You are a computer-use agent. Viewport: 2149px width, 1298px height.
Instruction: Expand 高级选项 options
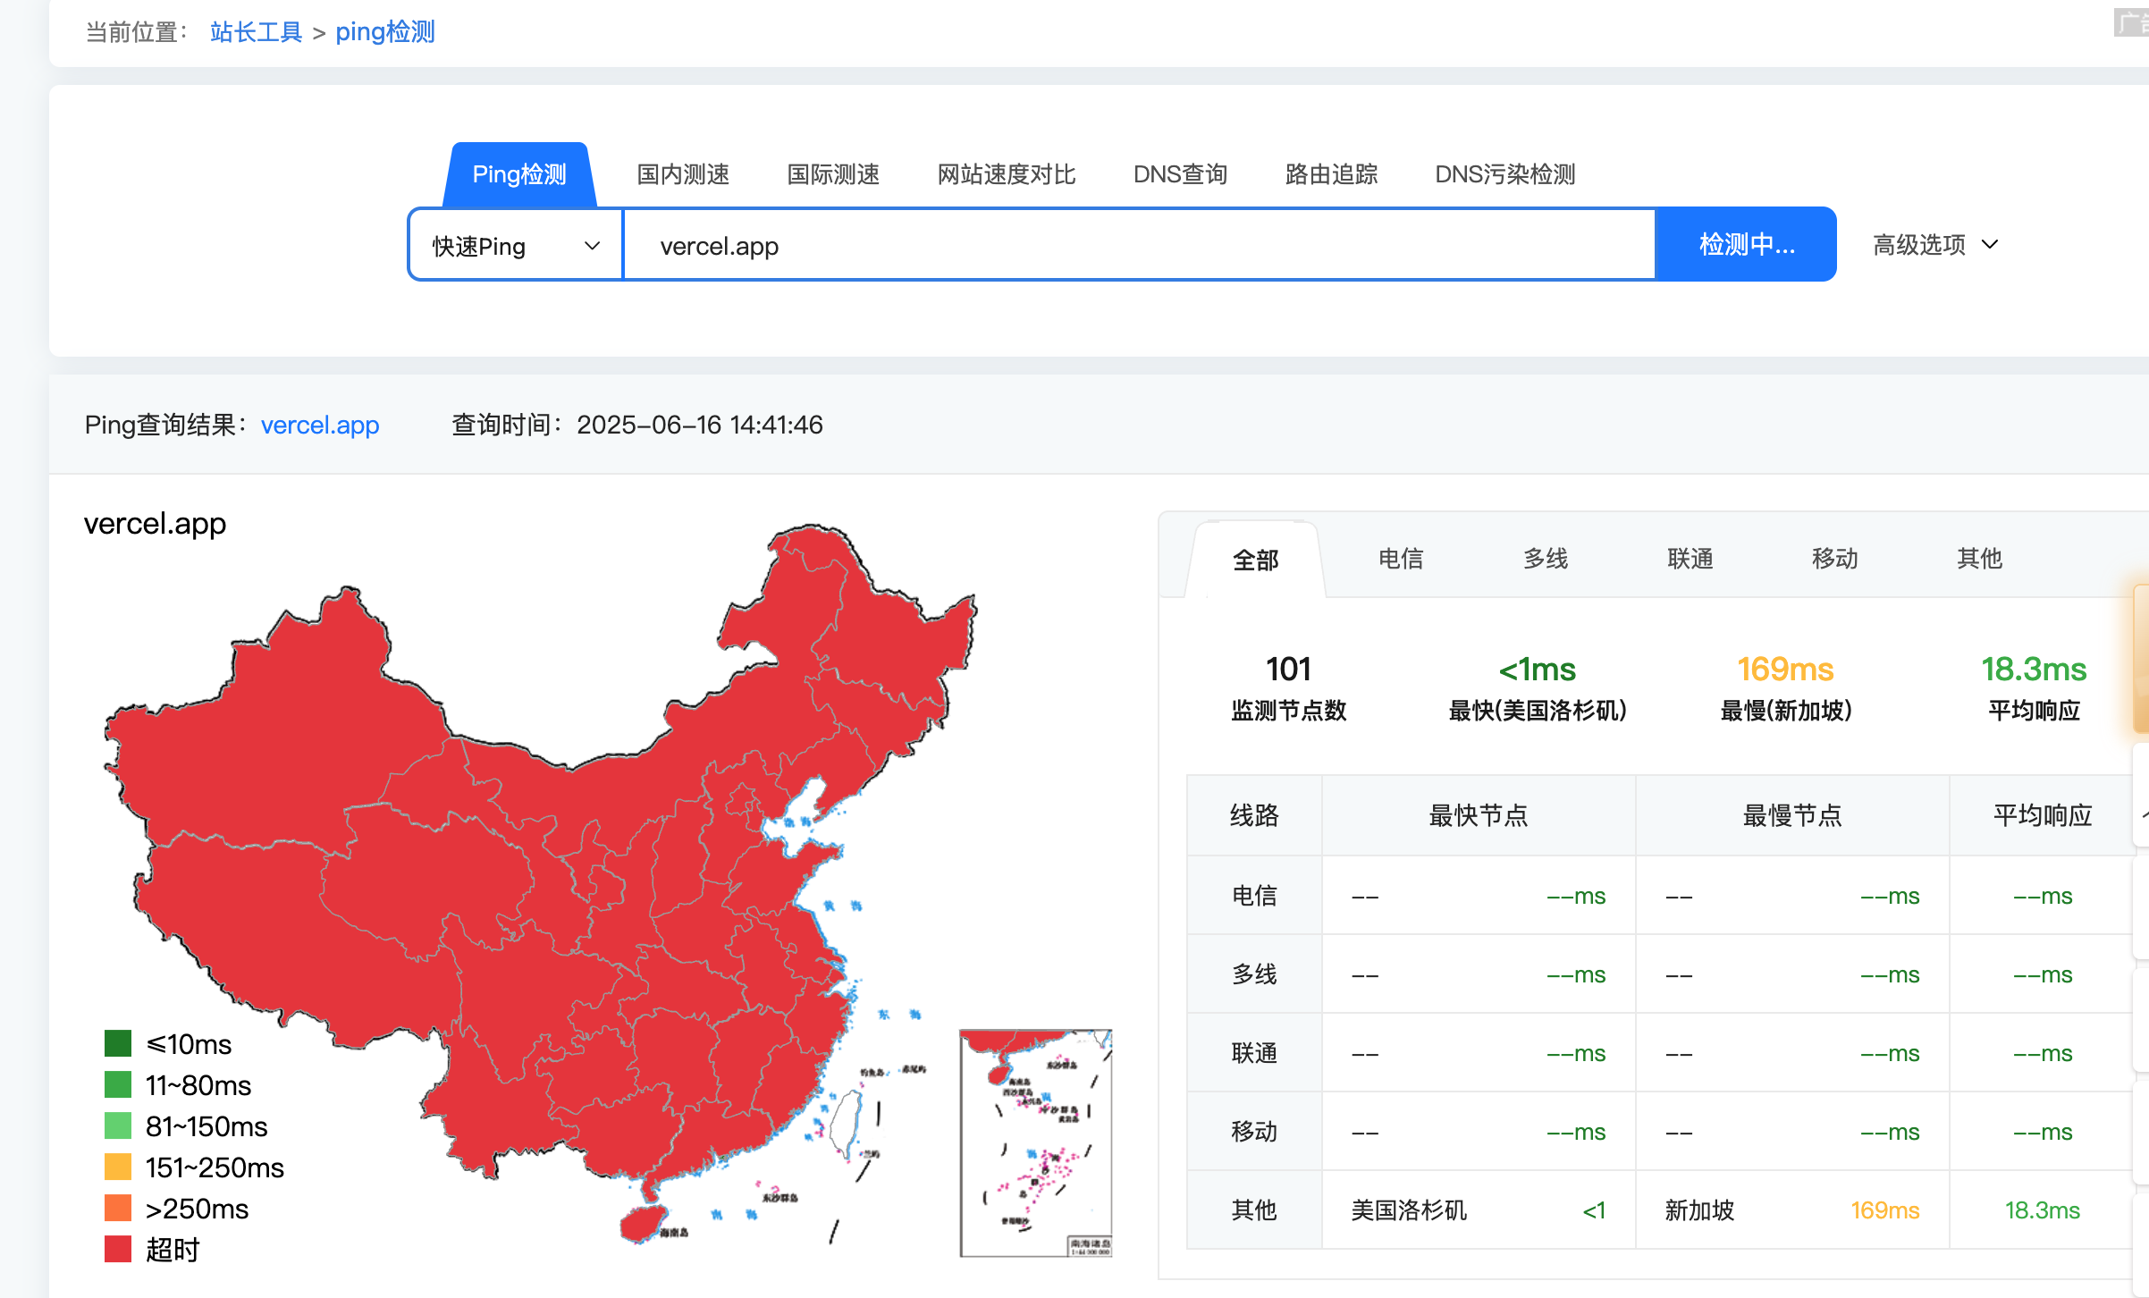coord(1935,244)
